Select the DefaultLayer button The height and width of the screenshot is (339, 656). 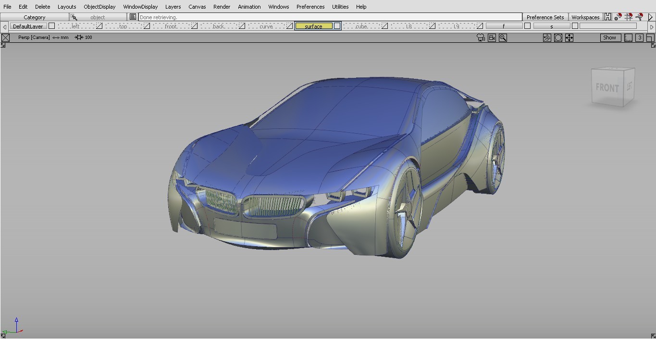28,26
